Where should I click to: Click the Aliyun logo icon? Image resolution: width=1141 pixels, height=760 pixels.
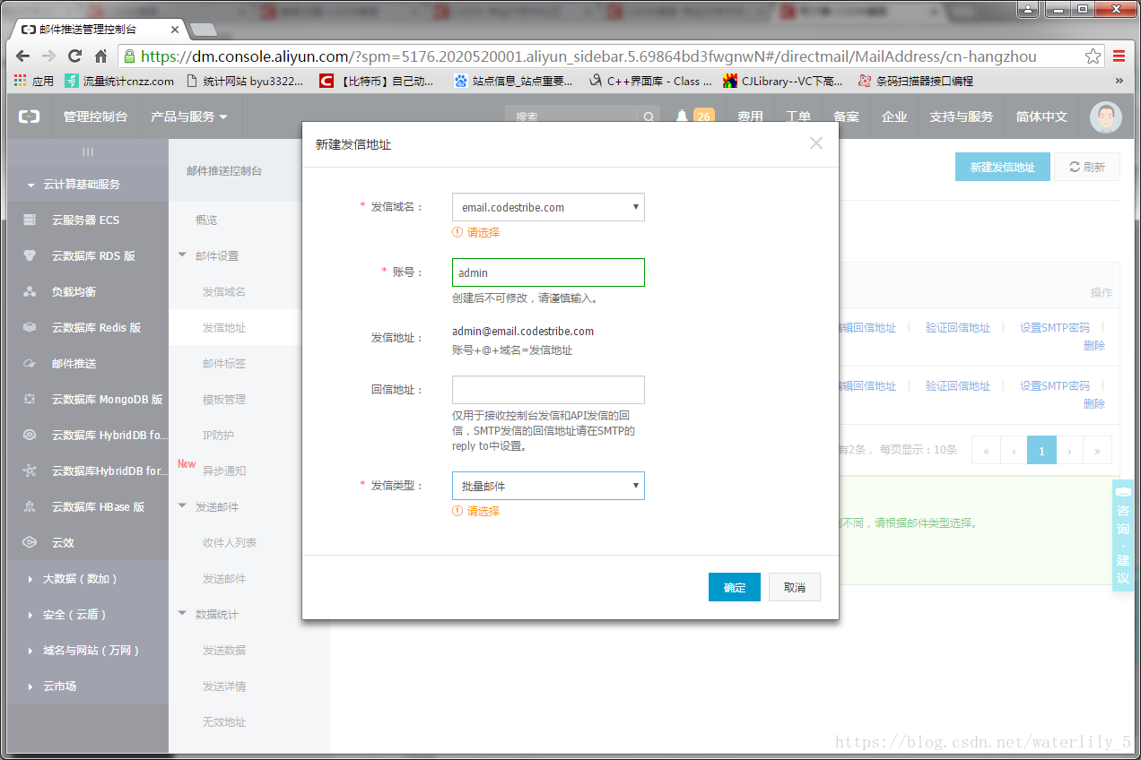click(x=30, y=117)
